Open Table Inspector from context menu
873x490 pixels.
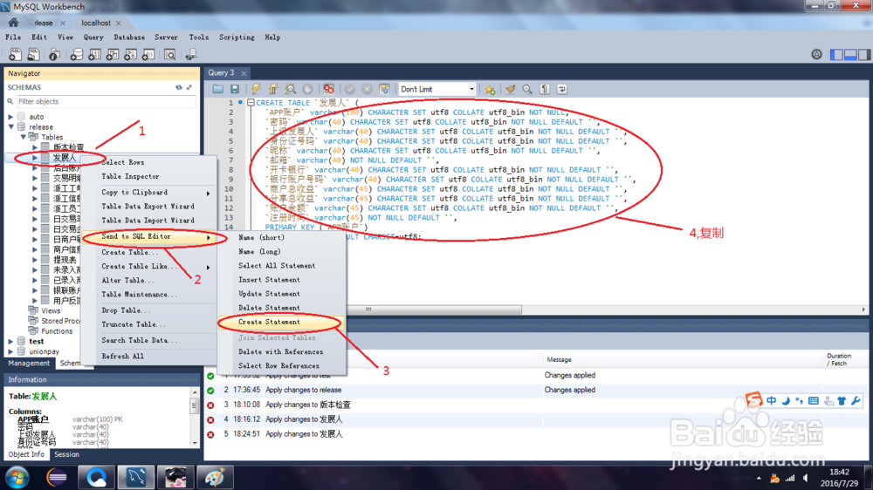(x=149, y=176)
